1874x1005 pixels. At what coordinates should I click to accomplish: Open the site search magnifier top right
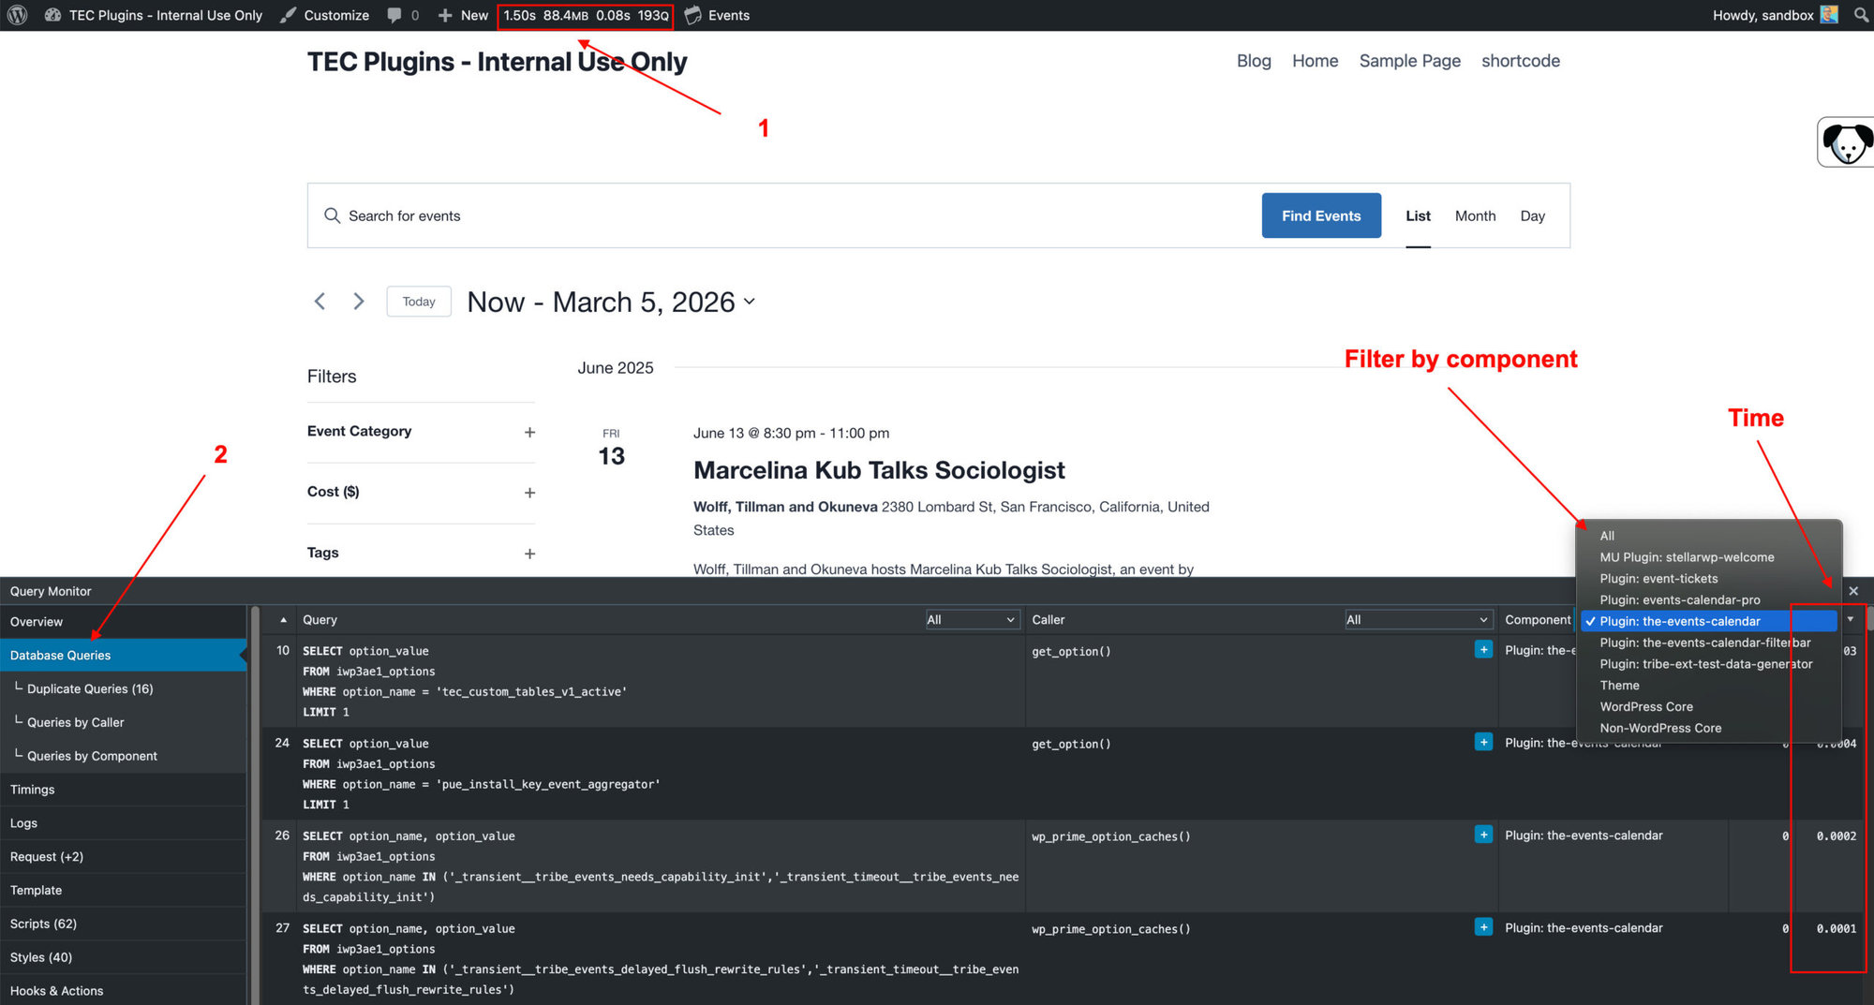tap(1860, 15)
